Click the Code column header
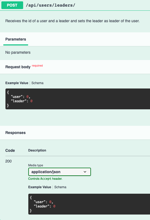Image resolution: width=150 pixels, height=220 pixels. [x=10, y=150]
